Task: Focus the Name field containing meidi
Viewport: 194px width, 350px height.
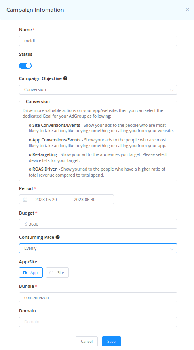Action: tap(98, 41)
